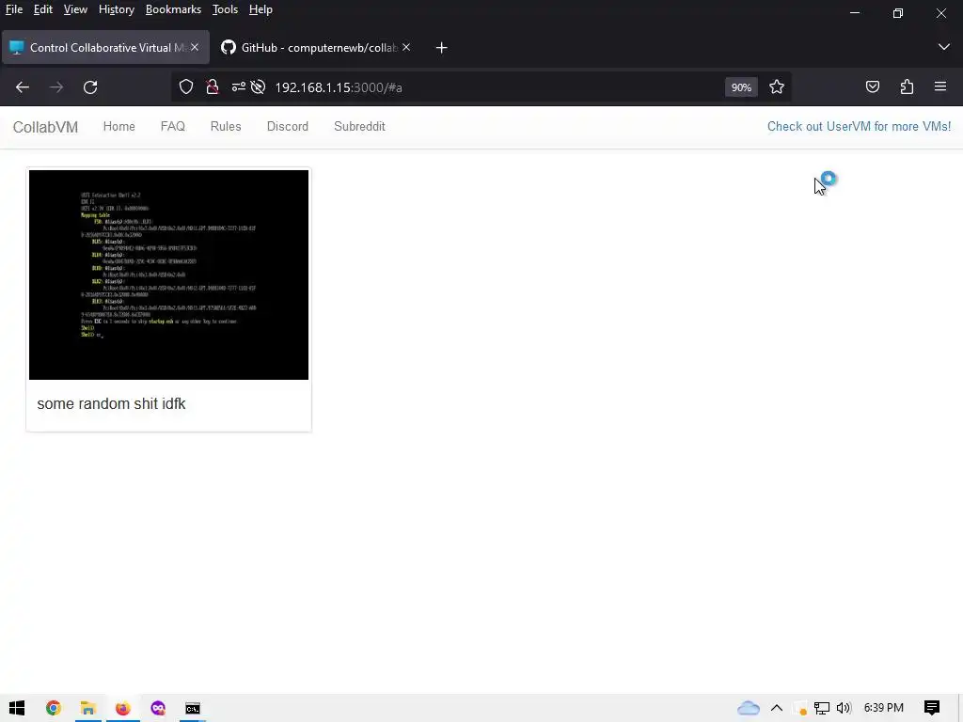Click the forward navigation arrow
The height and width of the screenshot is (722, 963).
(x=55, y=87)
